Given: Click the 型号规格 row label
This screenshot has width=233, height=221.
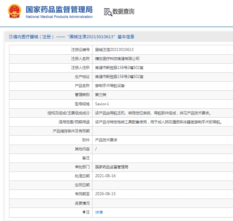Looking at the screenshot, I should 82,104.
